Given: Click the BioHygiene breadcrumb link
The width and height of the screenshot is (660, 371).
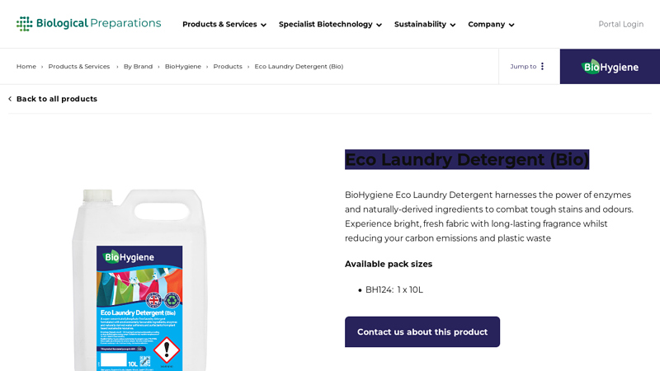Looking at the screenshot, I should 183,67.
